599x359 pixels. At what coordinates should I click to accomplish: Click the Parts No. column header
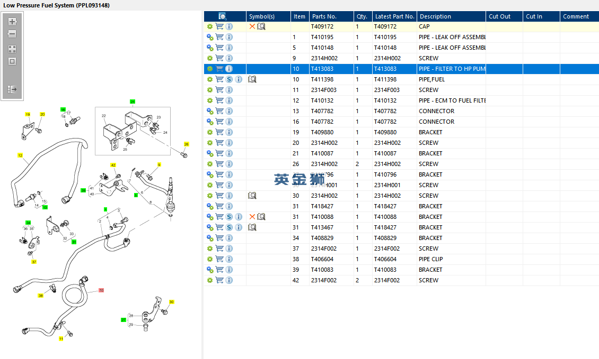pyautogui.click(x=324, y=16)
